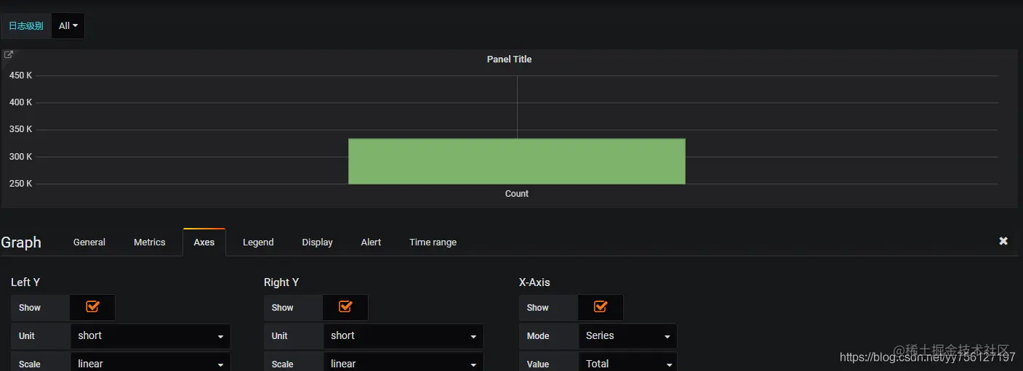Click the 450 K y-axis label
Viewport: 1023px width, 371px height.
pyautogui.click(x=20, y=76)
